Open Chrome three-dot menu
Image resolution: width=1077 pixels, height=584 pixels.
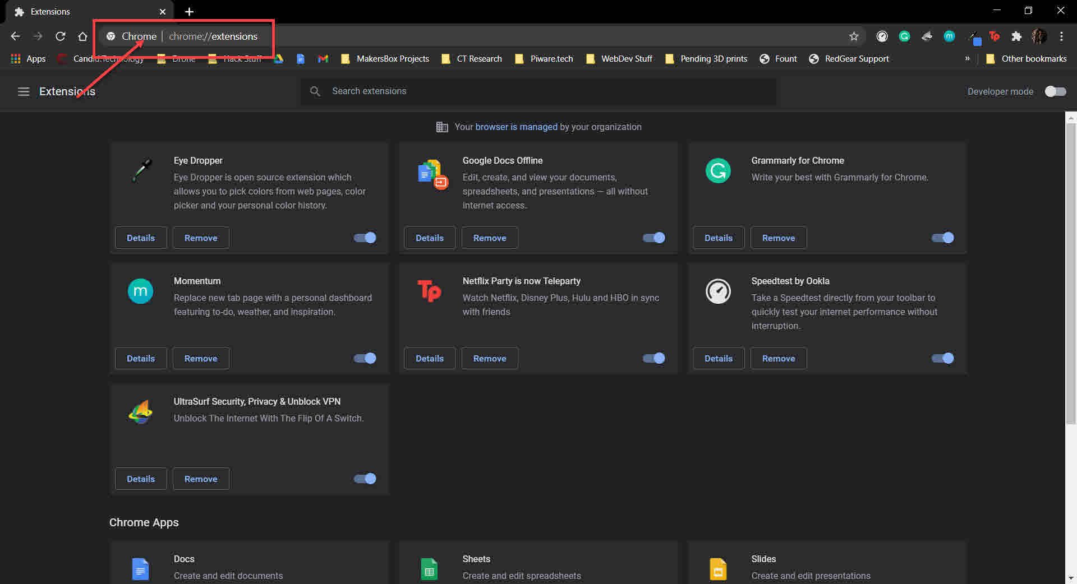(1061, 36)
